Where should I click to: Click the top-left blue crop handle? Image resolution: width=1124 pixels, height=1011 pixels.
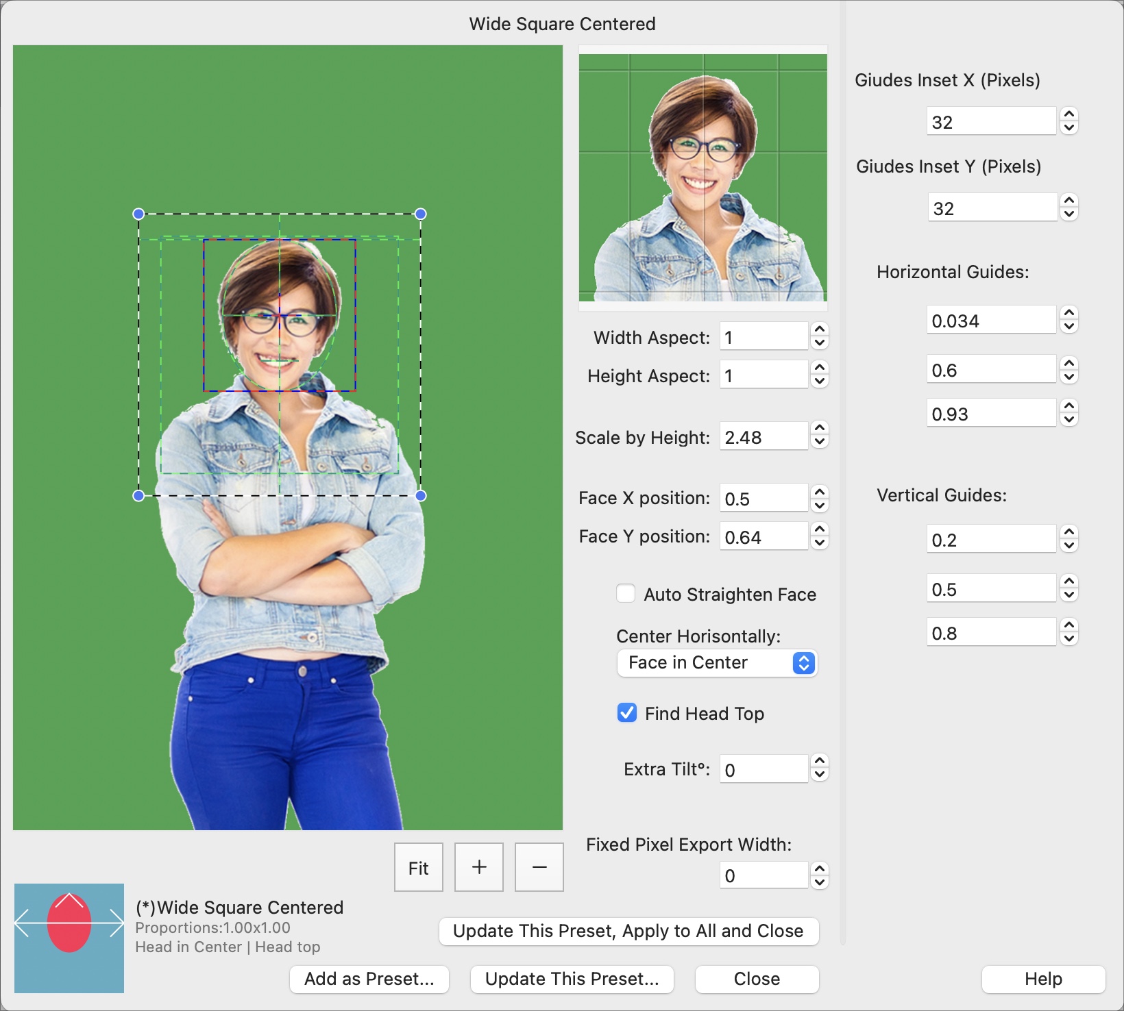coord(138,213)
